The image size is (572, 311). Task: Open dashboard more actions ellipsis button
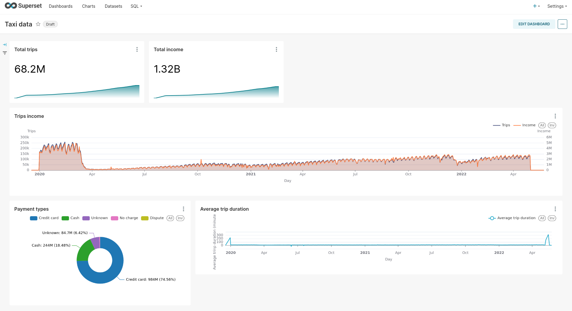click(562, 24)
